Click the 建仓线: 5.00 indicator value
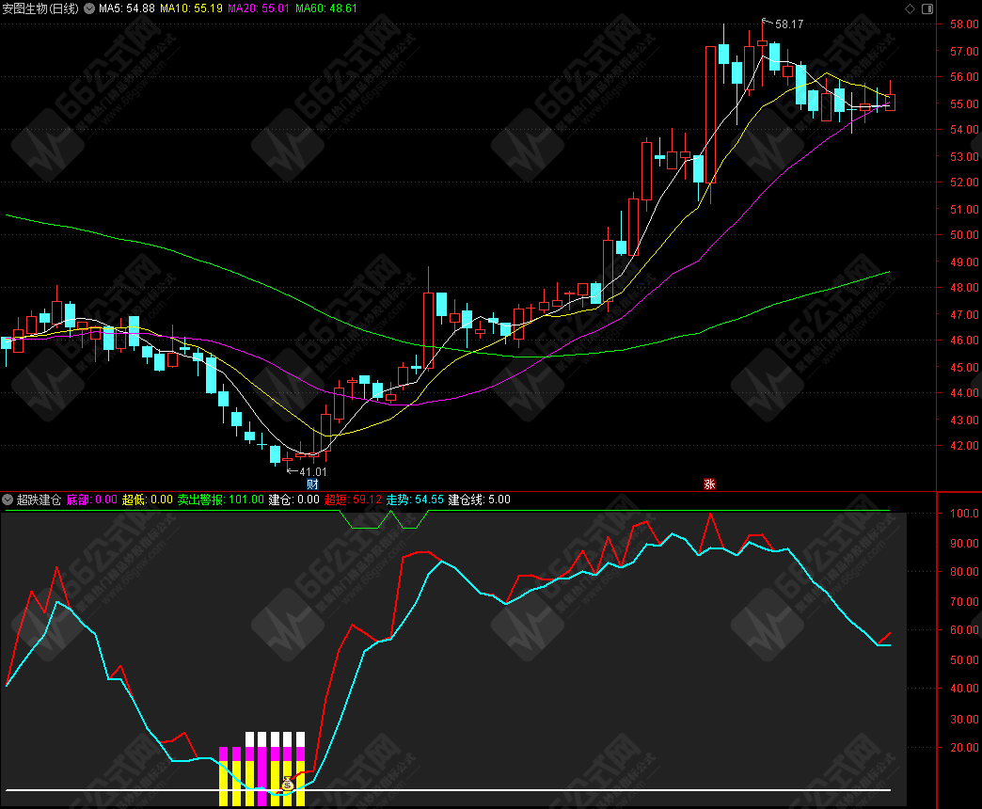This screenshot has width=982, height=809. tap(479, 500)
